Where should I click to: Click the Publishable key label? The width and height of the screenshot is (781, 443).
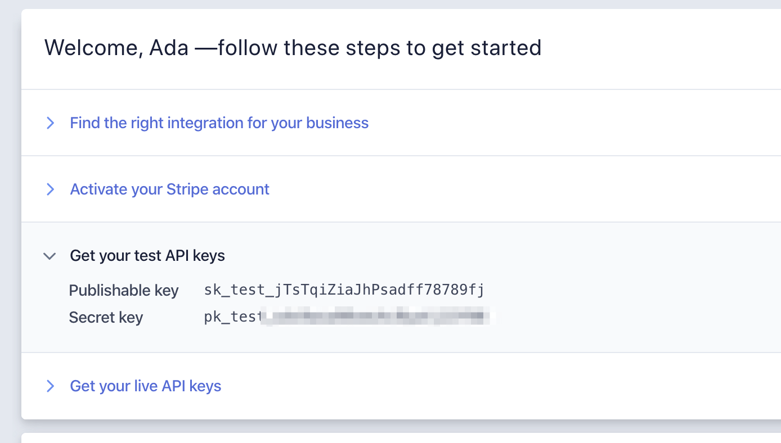124,291
